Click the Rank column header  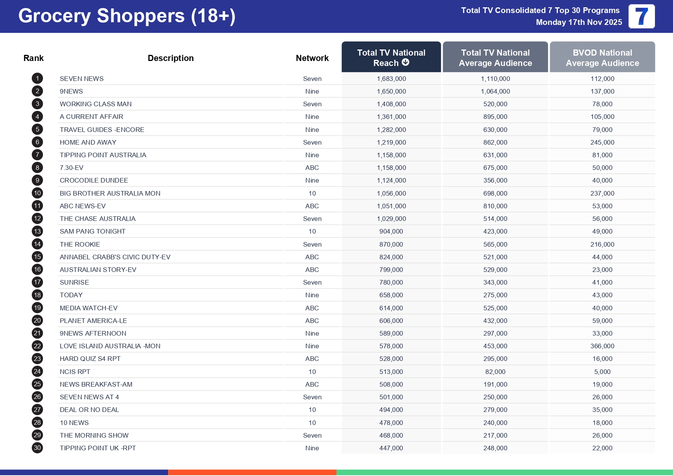pyautogui.click(x=33, y=58)
